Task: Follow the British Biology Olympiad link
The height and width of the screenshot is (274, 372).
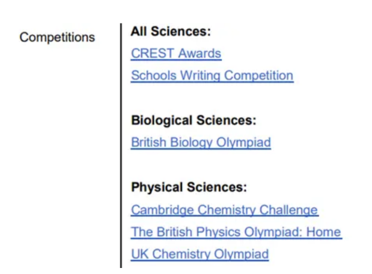Action: pos(201,142)
